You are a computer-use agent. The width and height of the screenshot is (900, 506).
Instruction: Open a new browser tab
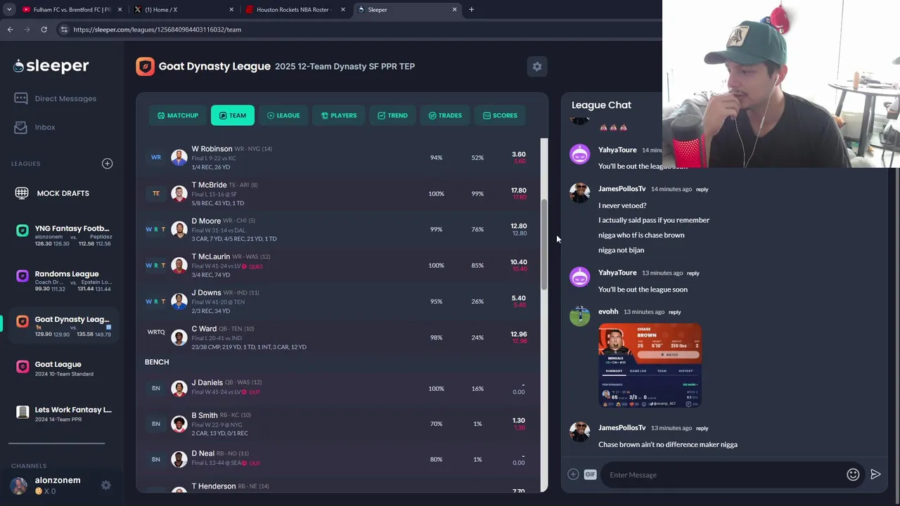pyautogui.click(x=471, y=9)
